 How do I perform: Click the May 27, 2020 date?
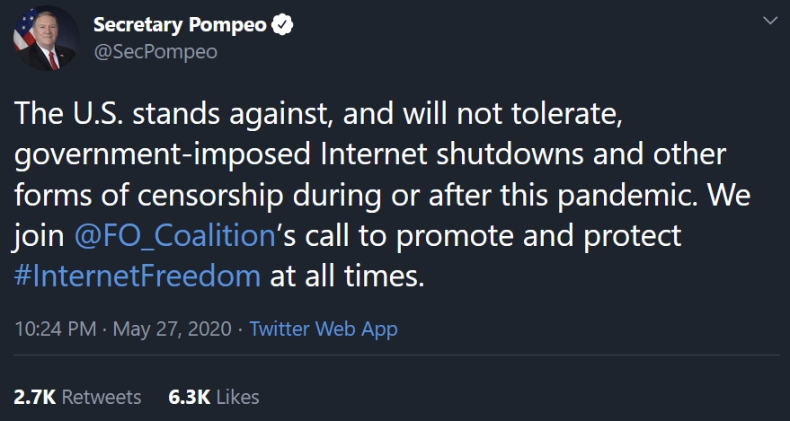pyautogui.click(x=173, y=329)
